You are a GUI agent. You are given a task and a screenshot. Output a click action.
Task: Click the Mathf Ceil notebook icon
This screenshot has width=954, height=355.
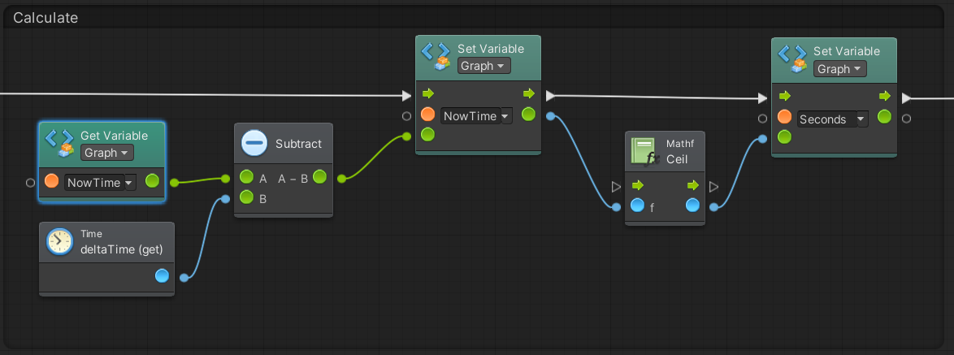point(645,151)
